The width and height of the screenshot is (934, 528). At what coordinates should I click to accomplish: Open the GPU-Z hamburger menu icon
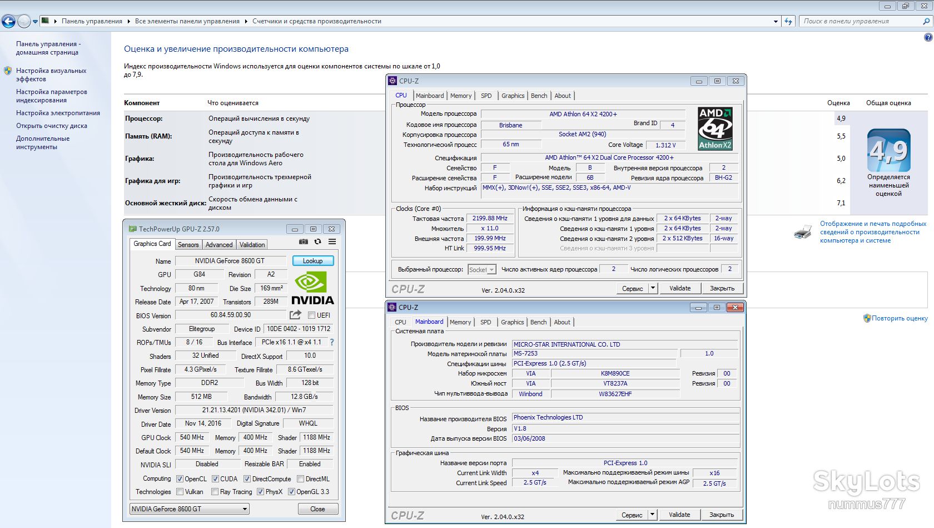coord(332,242)
